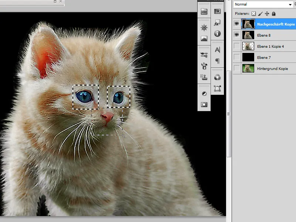Open the blending mode dropdown
Viewport: 296px width, 222px height.
(x=263, y=4)
